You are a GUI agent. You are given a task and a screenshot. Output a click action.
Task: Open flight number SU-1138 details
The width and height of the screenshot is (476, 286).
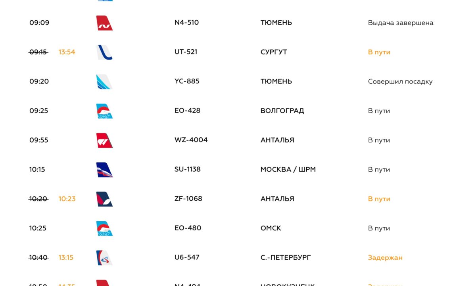click(x=188, y=169)
